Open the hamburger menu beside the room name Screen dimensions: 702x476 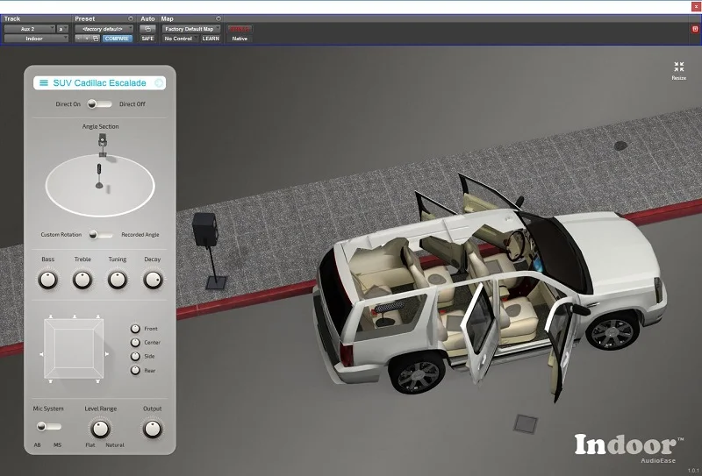(43, 82)
